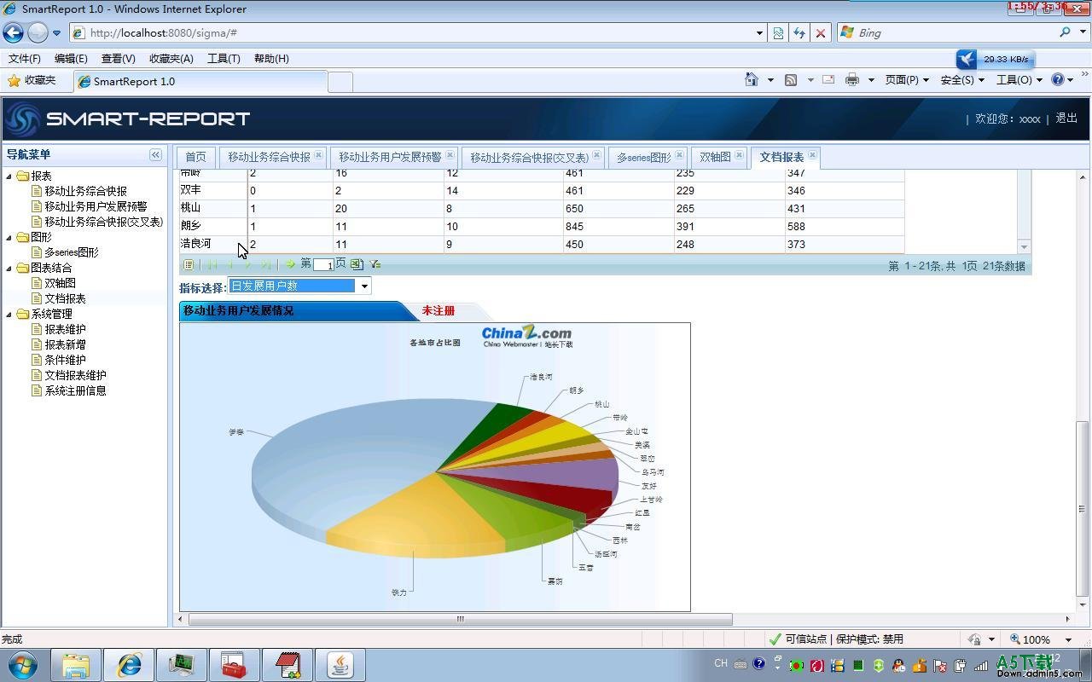Viewport: 1092px width, 682px height.
Task: Open the 工具(T) menu
Action: (224, 58)
